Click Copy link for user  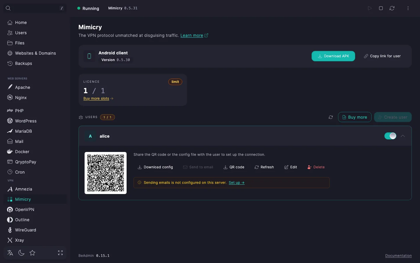pyautogui.click(x=382, y=56)
